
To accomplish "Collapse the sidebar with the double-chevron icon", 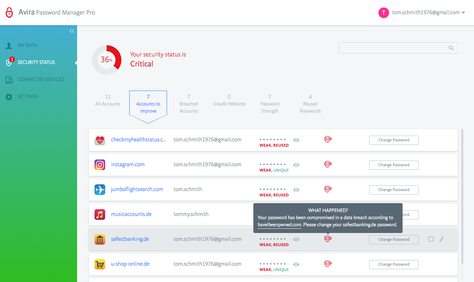I will pos(72,31).
